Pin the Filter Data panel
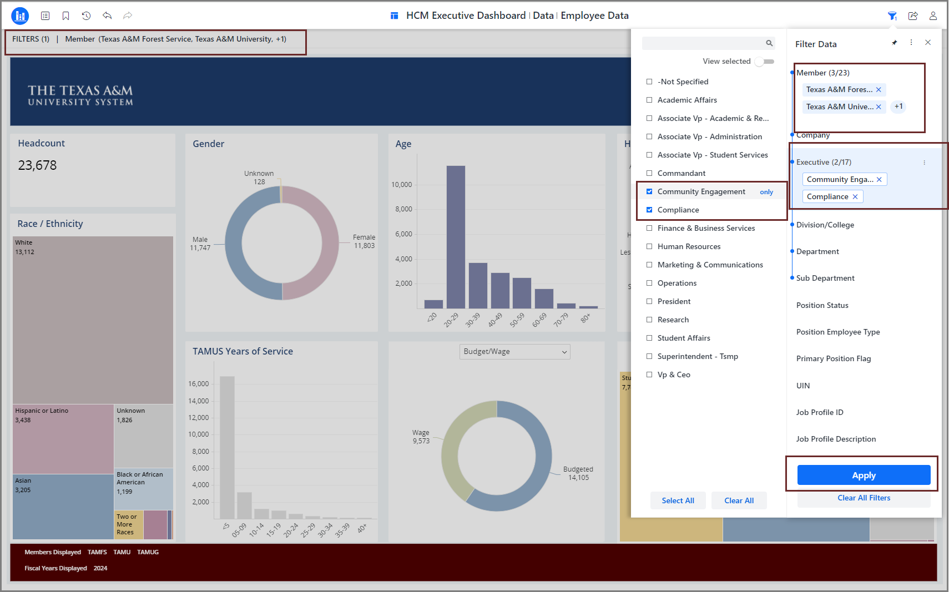 [894, 43]
